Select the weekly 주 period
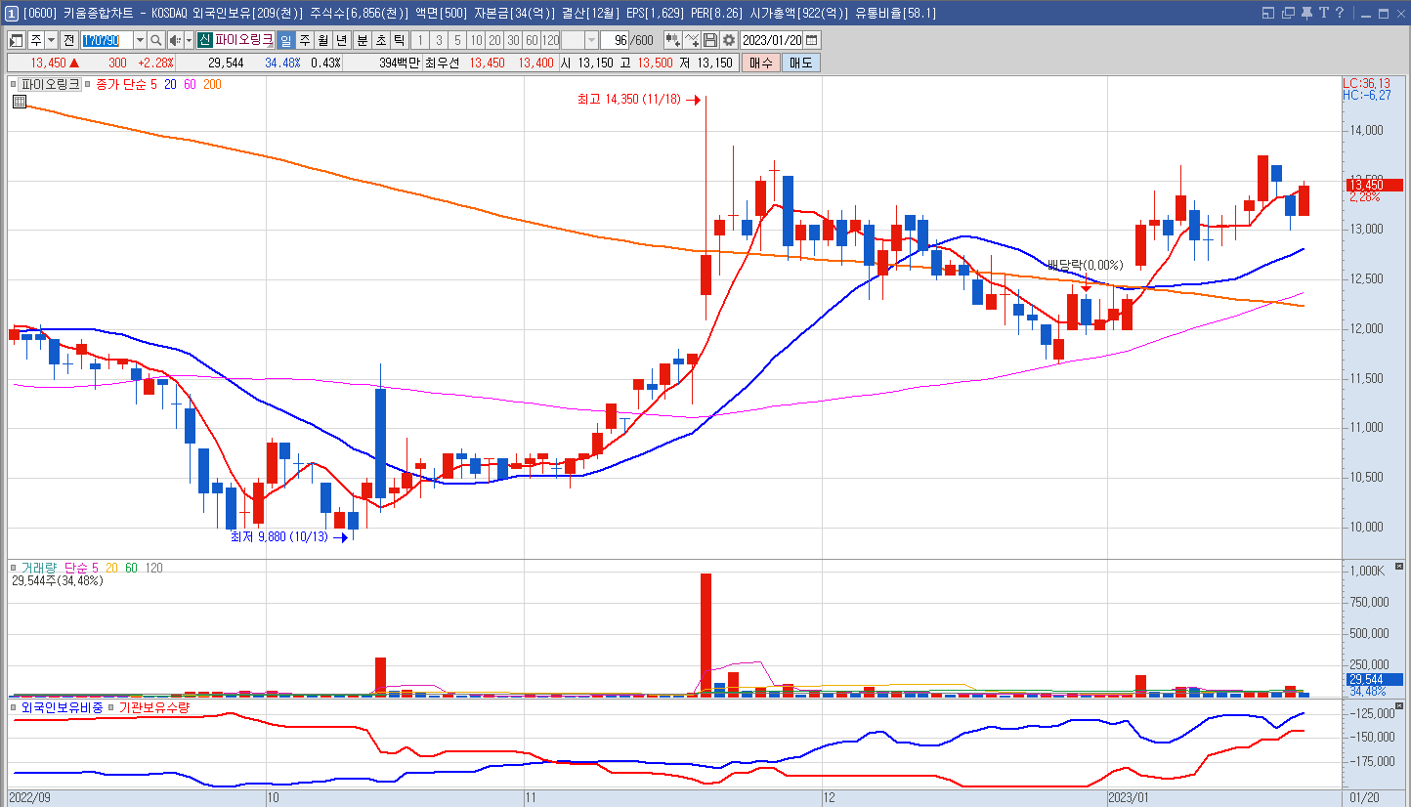The image size is (1411, 807). click(x=304, y=40)
